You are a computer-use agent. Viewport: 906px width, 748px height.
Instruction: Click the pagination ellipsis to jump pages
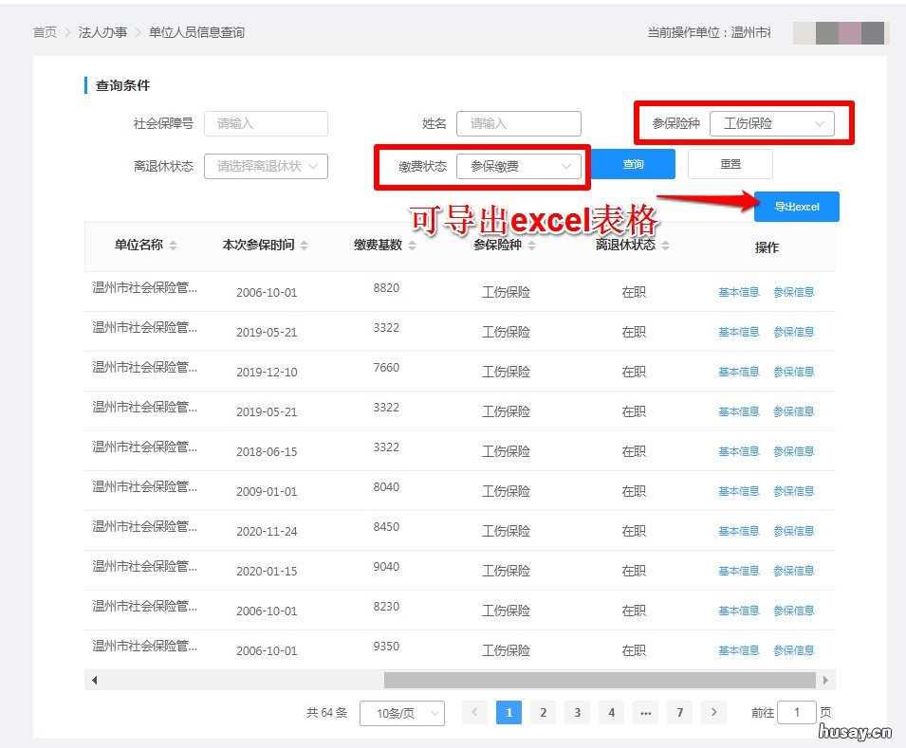(645, 712)
